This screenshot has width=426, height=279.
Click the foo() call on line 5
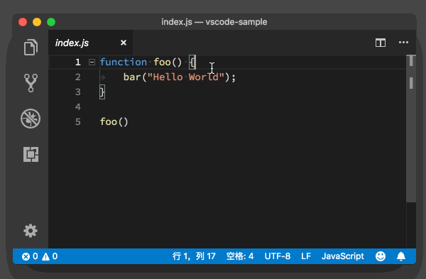click(x=114, y=121)
